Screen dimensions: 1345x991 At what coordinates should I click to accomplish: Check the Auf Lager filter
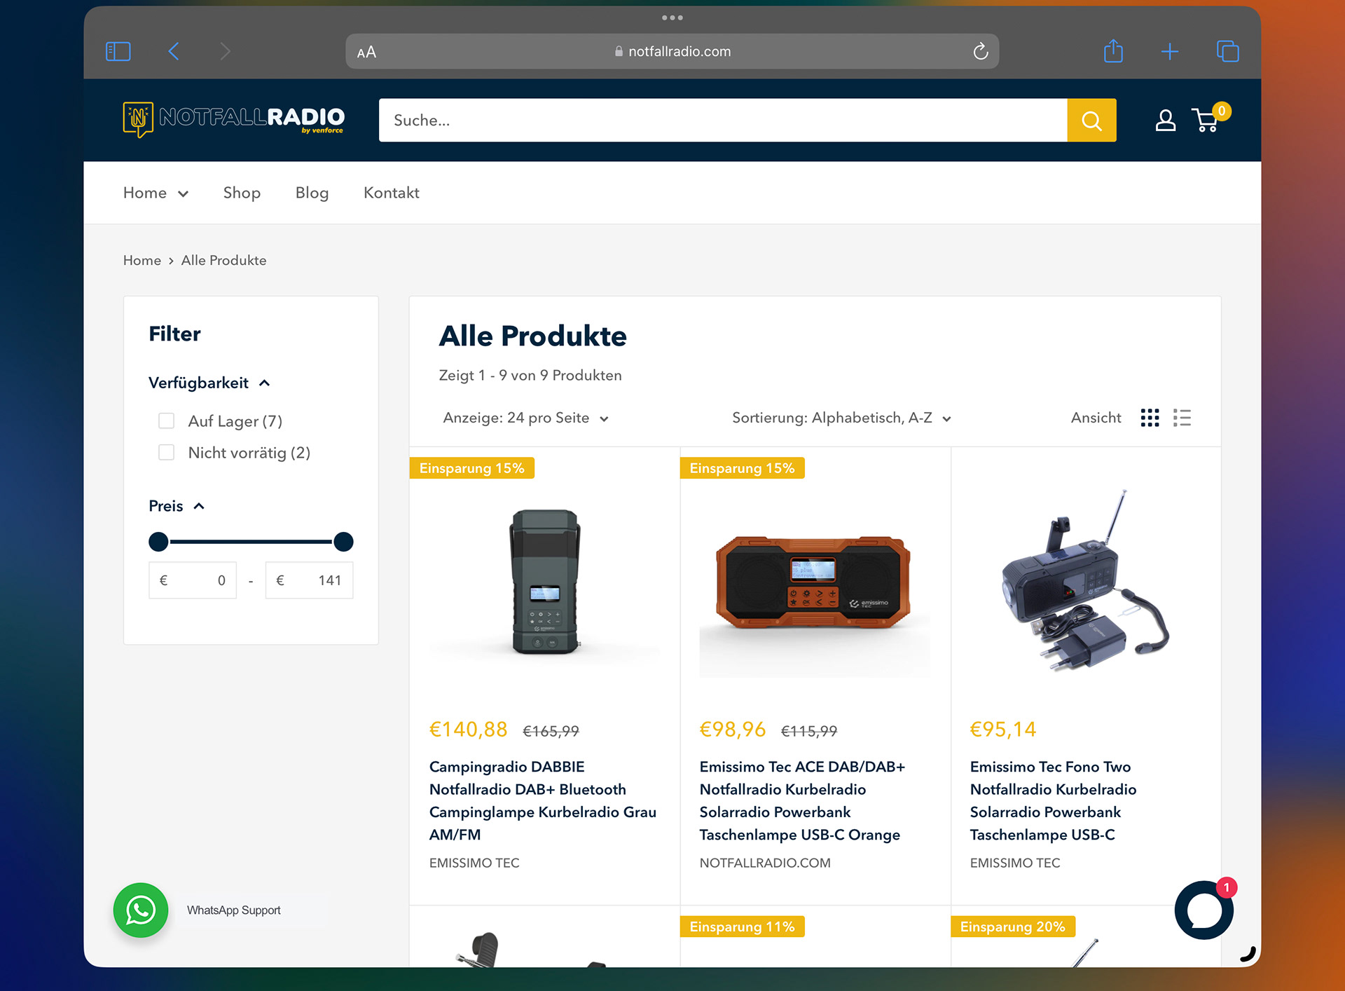coord(166,421)
